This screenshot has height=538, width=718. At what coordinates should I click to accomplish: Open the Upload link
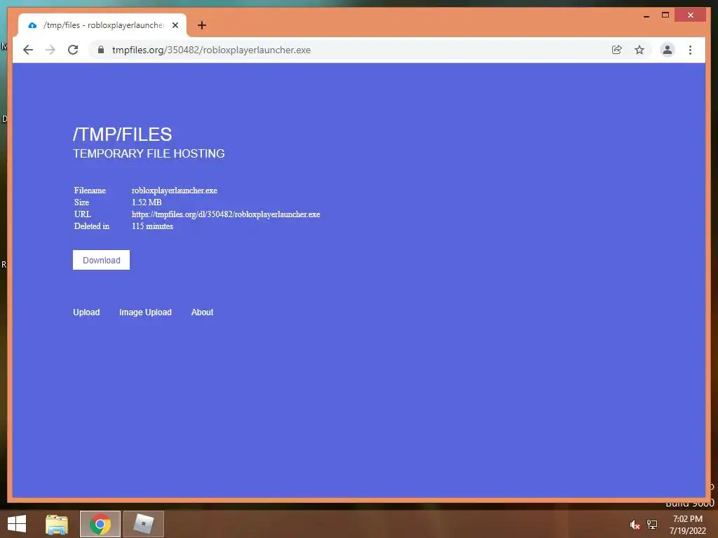point(86,312)
